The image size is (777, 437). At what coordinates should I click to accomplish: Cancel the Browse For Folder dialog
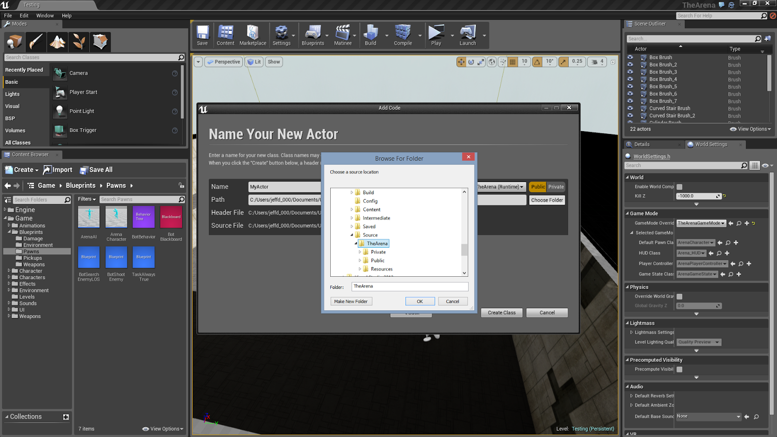coord(453,302)
